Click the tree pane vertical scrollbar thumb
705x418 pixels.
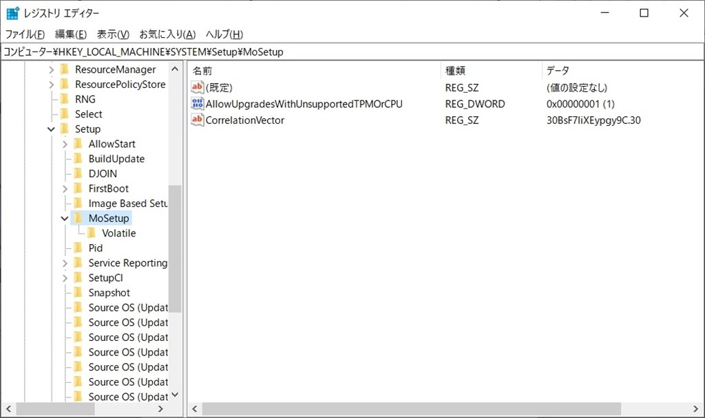pyautogui.click(x=176, y=248)
